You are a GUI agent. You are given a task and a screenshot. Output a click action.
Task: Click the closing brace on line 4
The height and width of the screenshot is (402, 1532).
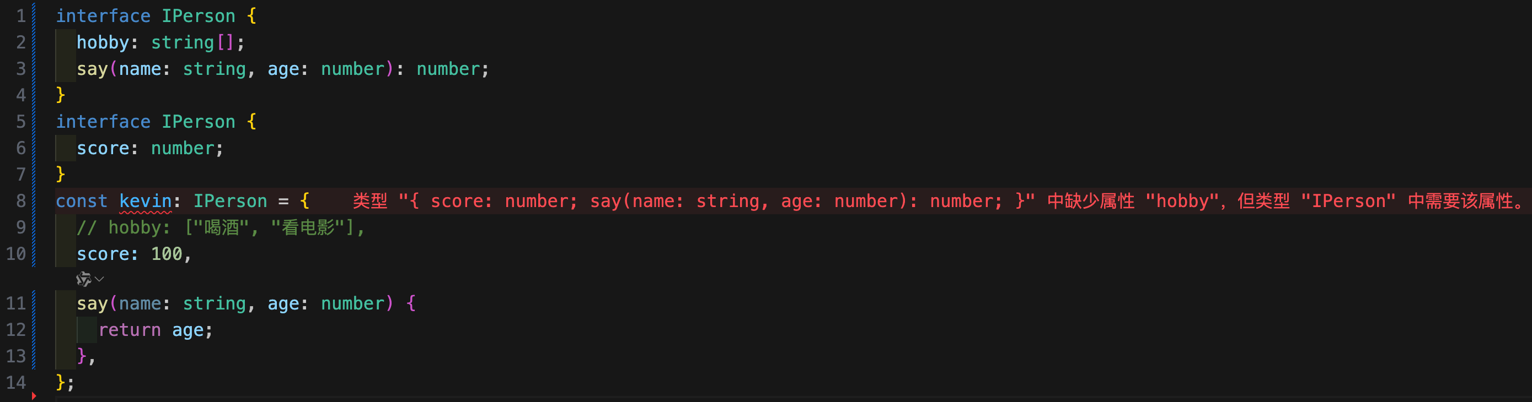[60, 95]
